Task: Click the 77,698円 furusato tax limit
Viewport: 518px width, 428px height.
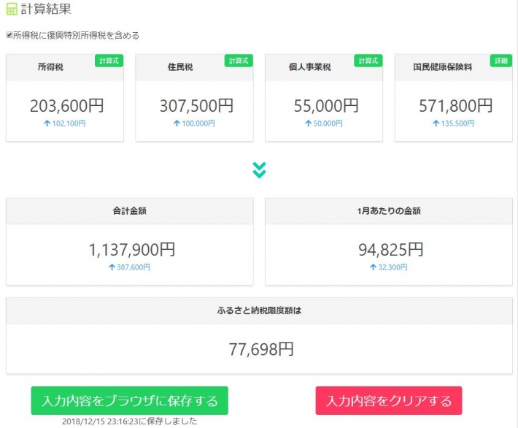Action: [x=261, y=349]
